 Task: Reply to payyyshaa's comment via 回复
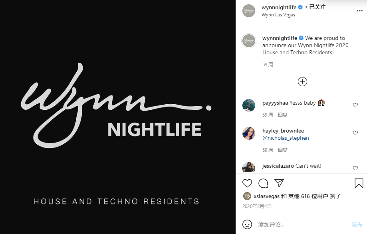pos(282,115)
